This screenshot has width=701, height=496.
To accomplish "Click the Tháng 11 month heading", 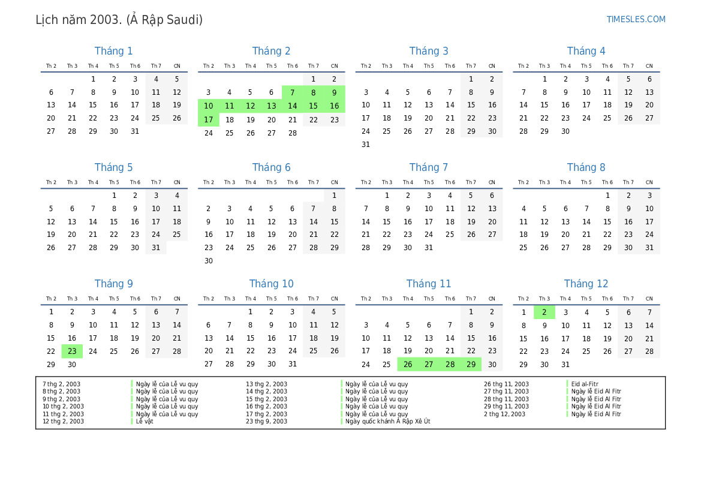I will coord(428,284).
